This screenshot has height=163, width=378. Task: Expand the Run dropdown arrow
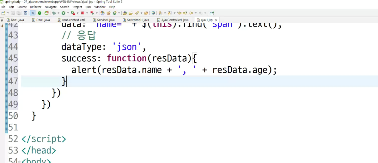(x=68, y=13)
